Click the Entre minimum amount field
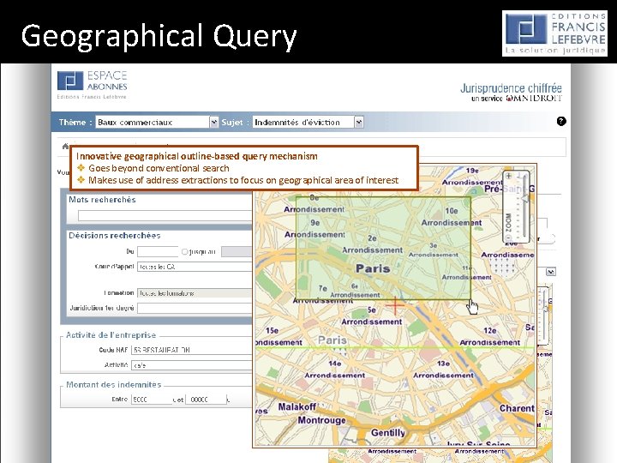 (x=152, y=400)
